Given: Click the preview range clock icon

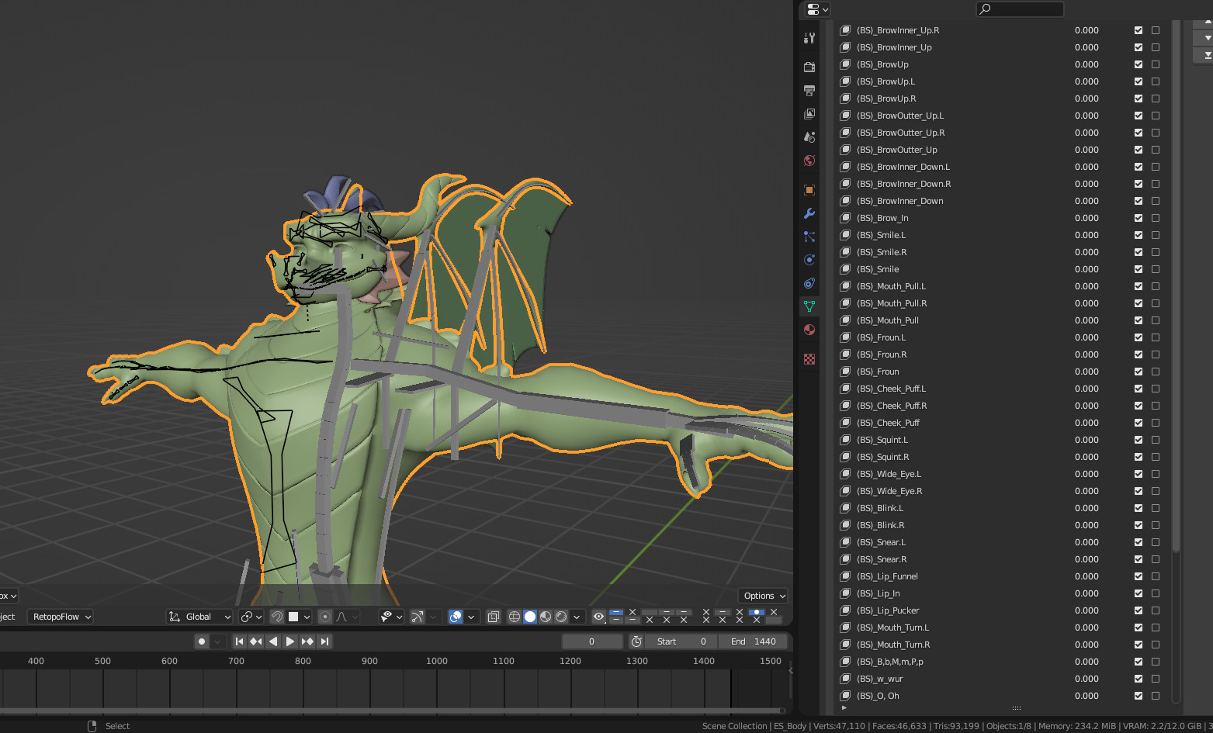Looking at the screenshot, I should (x=636, y=641).
